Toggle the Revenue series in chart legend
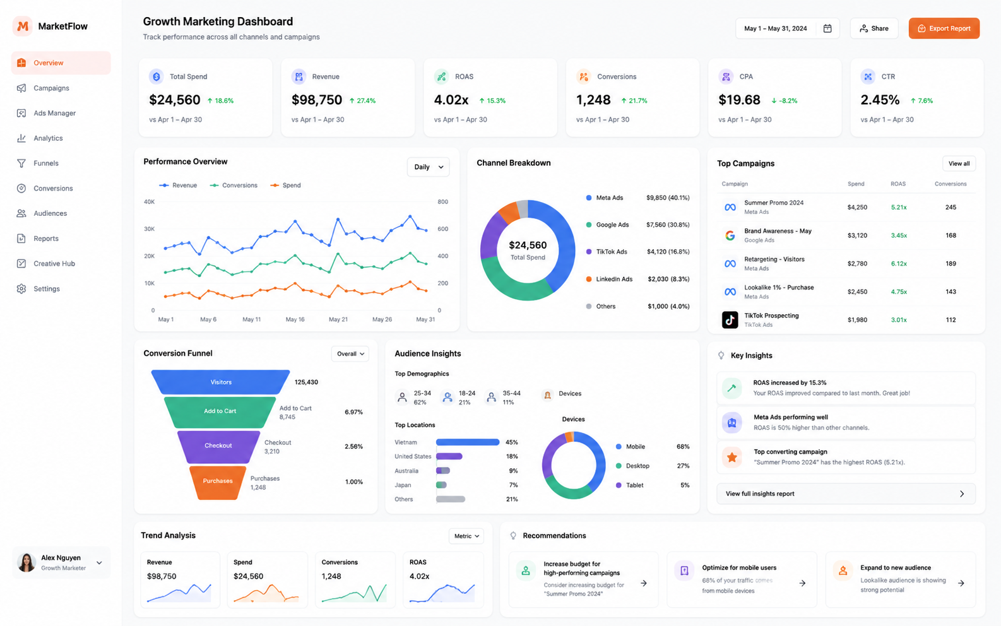This screenshot has height=626, width=1001. coord(178,186)
